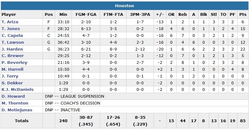Select C. Capela's name link
This screenshot has height=129, width=249.
pyautogui.click(x=12, y=36)
